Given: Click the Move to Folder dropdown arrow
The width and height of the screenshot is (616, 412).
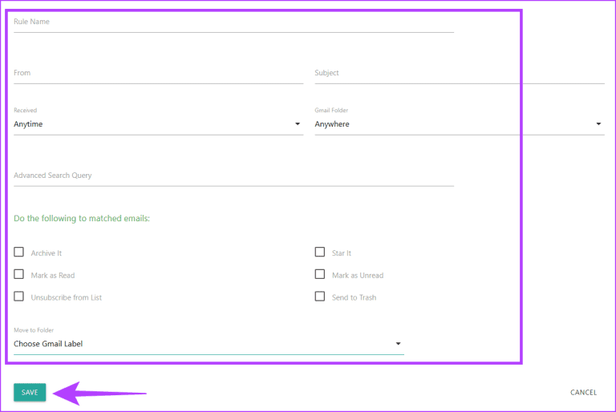Looking at the screenshot, I should (x=398, y=344).
